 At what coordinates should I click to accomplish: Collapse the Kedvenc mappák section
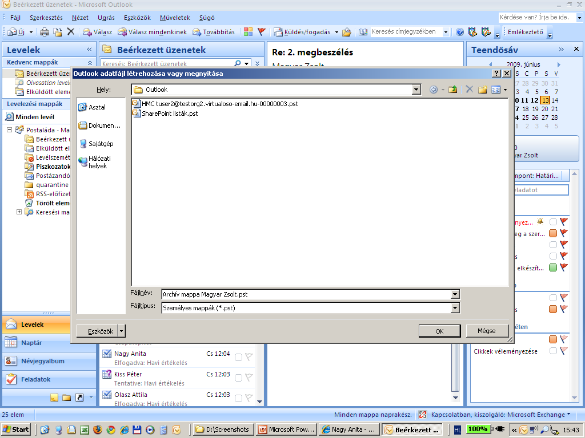coord(90,63)
